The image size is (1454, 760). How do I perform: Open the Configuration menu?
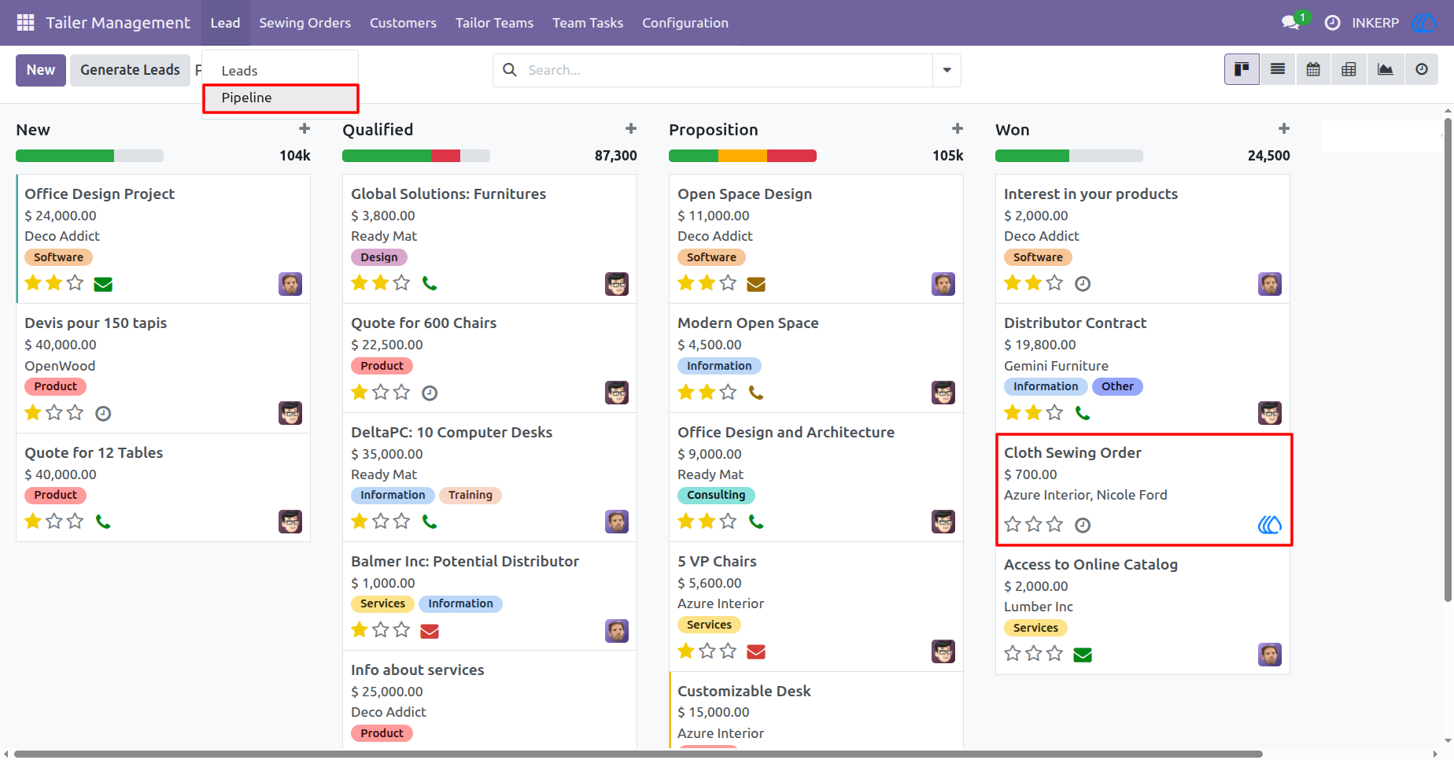click(685, 23)
